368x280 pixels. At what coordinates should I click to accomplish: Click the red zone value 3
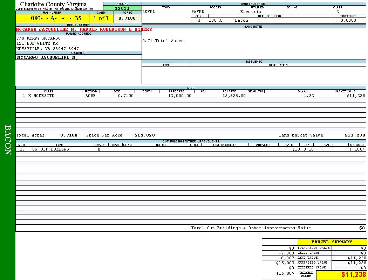point(199,20)
